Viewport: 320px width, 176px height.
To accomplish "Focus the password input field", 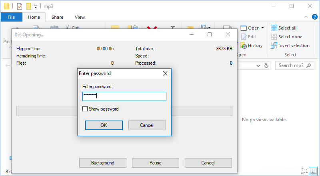I will 124,96.
